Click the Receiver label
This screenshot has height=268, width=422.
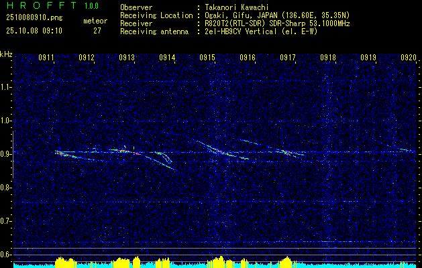click(136, 23)
